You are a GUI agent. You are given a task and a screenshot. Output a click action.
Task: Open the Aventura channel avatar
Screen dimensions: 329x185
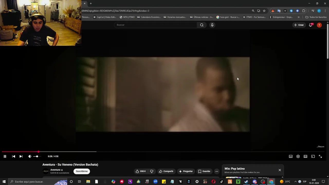[46, 171]
